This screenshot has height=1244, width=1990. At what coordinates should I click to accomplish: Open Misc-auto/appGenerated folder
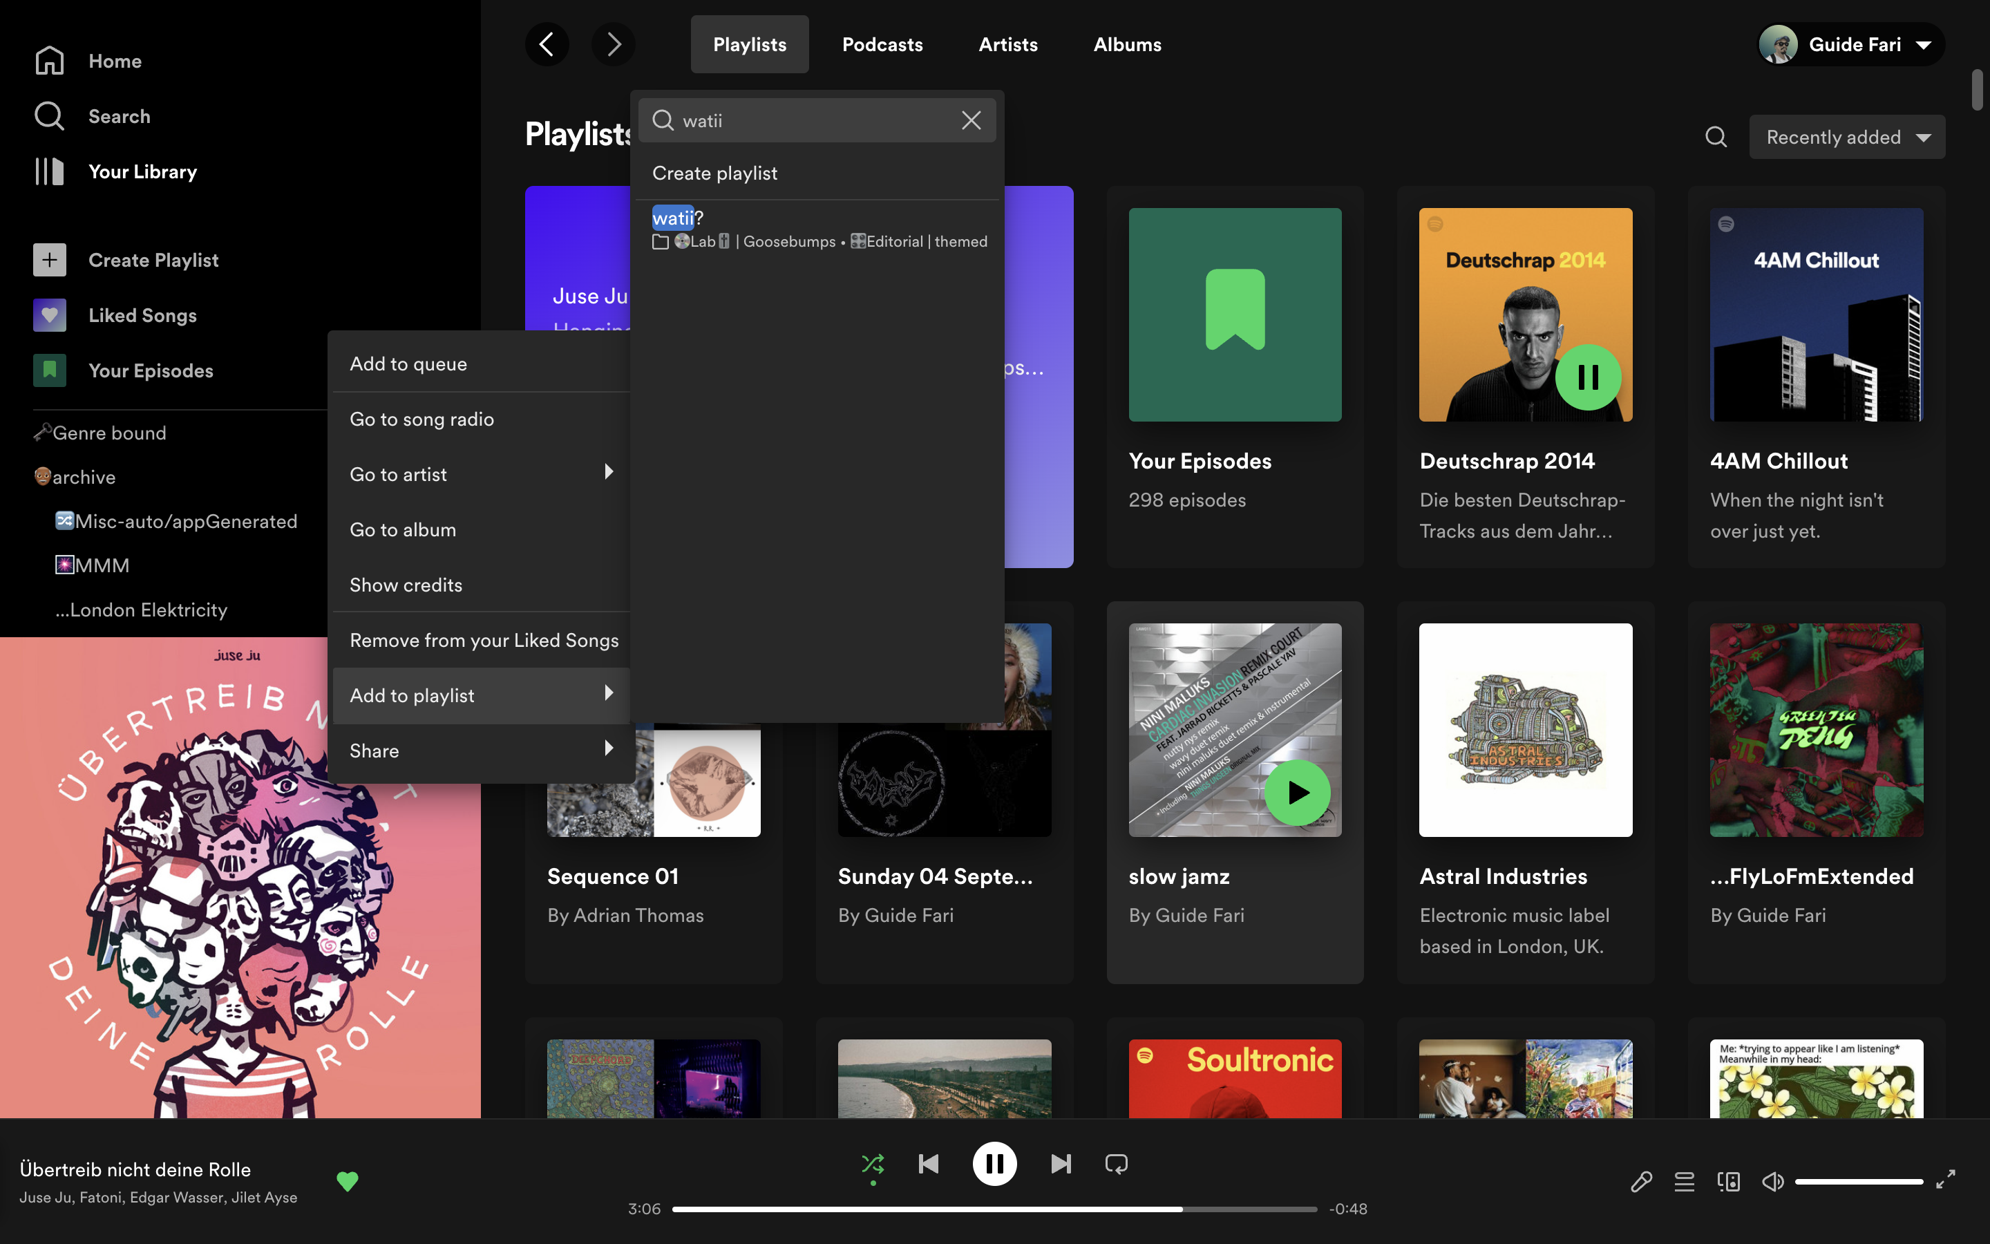tap(176, 522)
